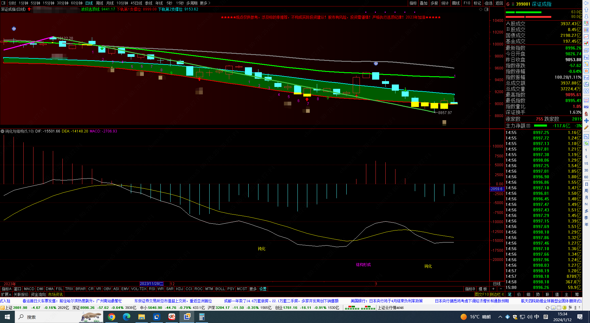Click the list icon beside 主力净额

pyautogui.click(x=528, y=126)
